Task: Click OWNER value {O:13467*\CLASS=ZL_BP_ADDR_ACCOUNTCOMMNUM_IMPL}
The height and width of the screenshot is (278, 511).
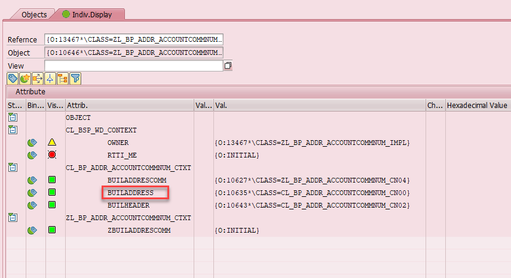Action: click(312, 143)
